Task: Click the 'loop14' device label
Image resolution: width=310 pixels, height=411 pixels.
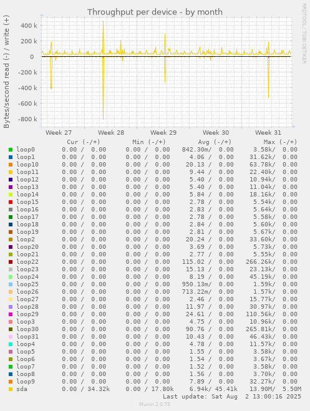Action: [27, 195]
